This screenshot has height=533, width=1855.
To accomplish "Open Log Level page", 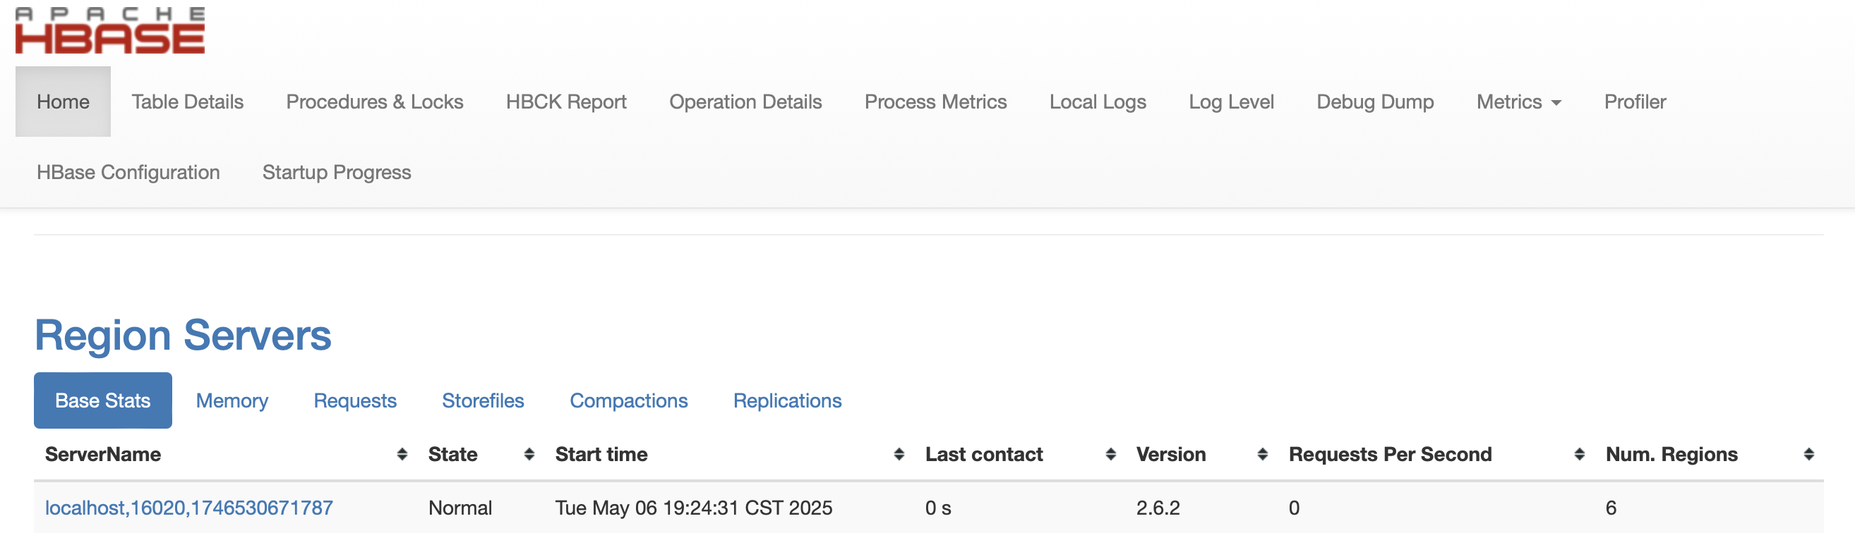I will coord(1232,102).
